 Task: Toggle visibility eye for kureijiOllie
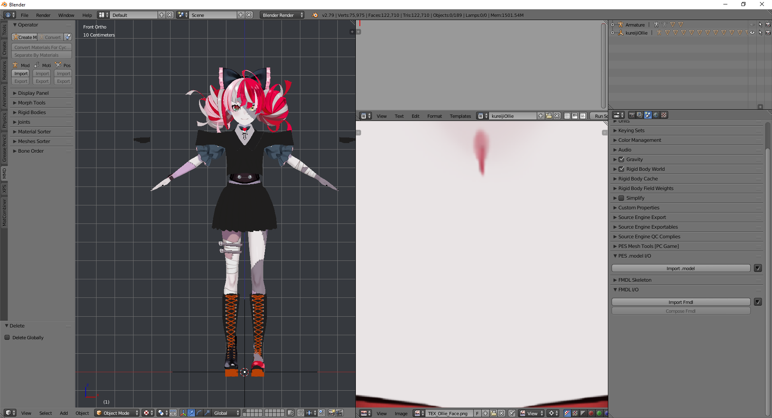[752, 33]
